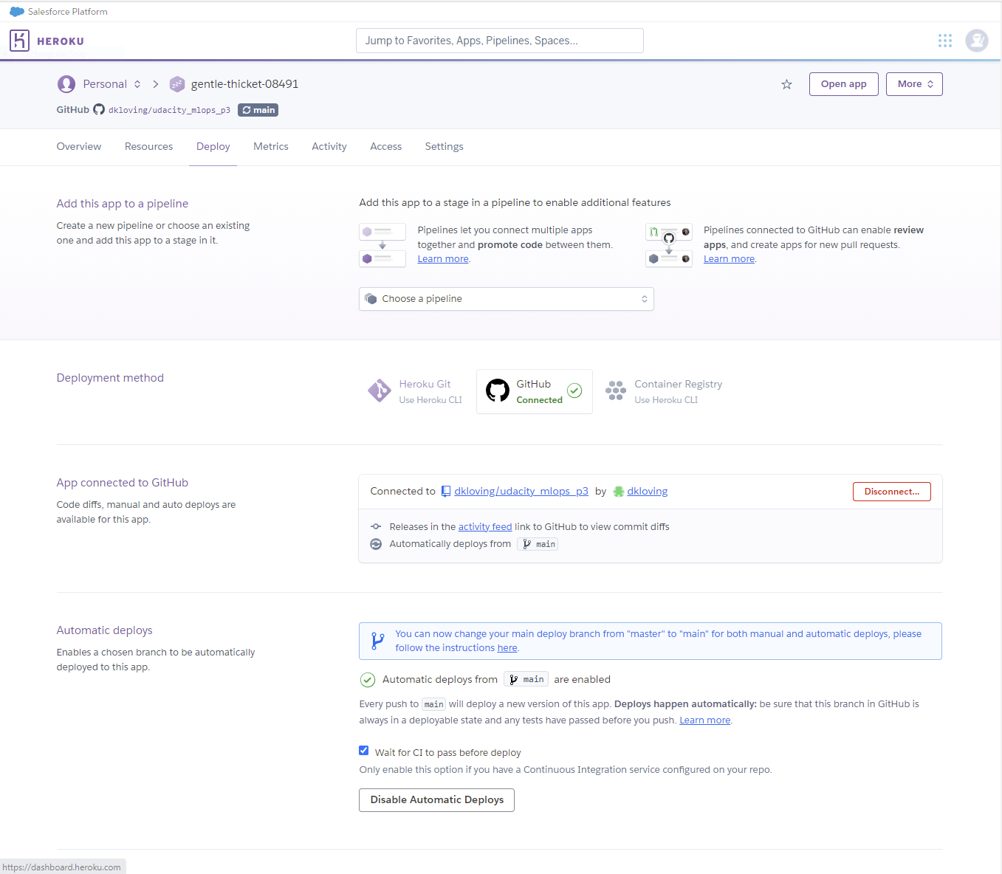Image resolution: width=1002 pixels, height=874 pixels.
Task: Click the HEROKU wordmark text
Action: 61,41
